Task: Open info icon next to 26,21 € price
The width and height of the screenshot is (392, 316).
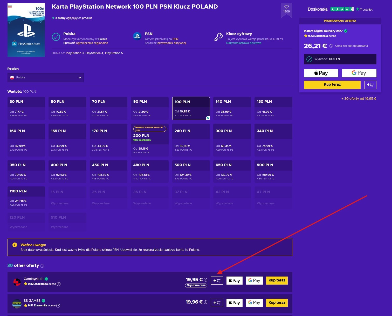Action: pyautogui.click(x=331, y=46)
